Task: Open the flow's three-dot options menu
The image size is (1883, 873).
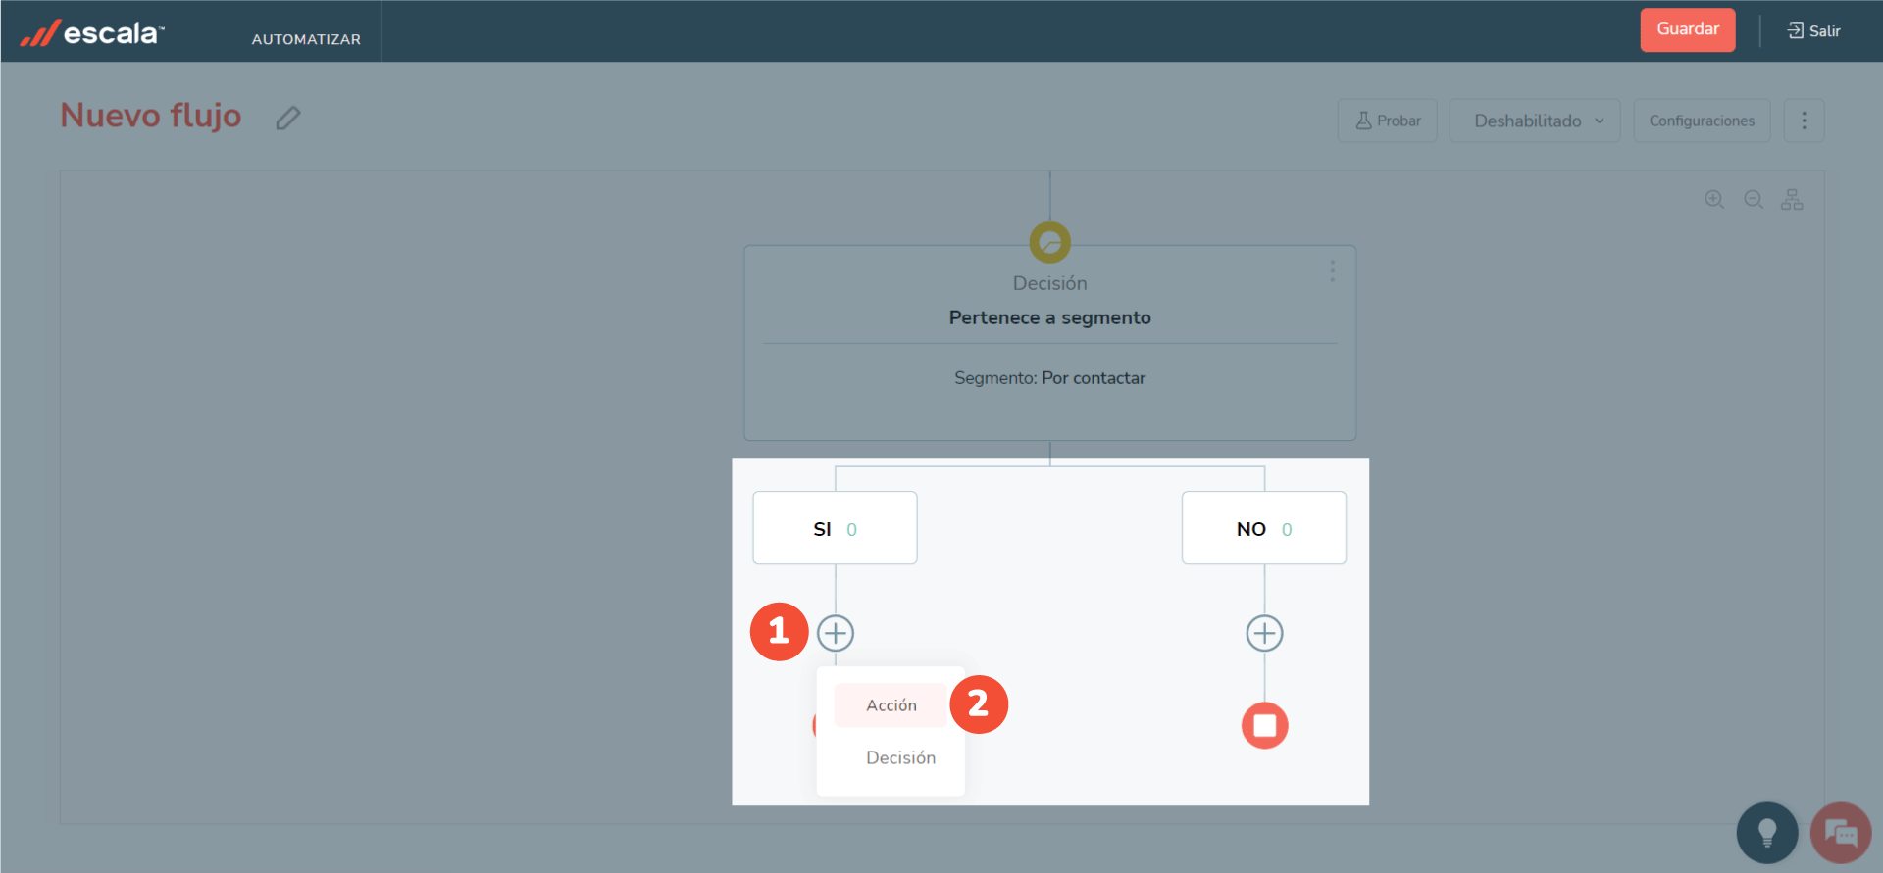Action: (1804, 121)
